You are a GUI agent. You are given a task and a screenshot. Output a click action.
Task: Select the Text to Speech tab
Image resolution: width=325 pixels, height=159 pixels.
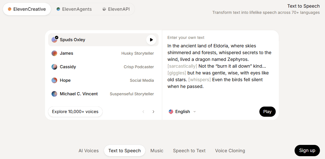(124, 151)
